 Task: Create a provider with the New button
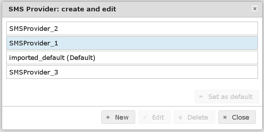(x=118, y=117)
